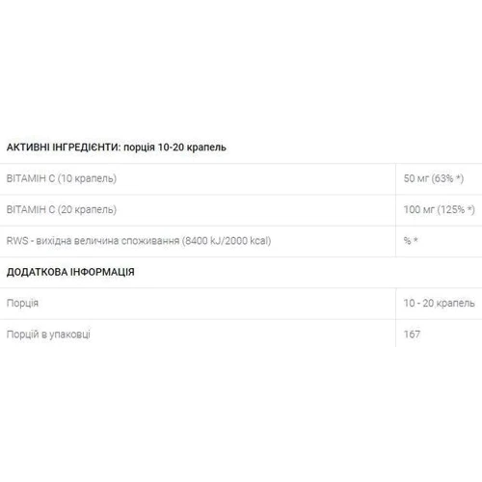
Task: Click 'порція 10-20 крапель' text in heading
Action: pos(174,147)
